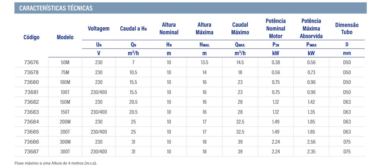
Task: Click the Características Técnicas header bar
Action: 190,8
